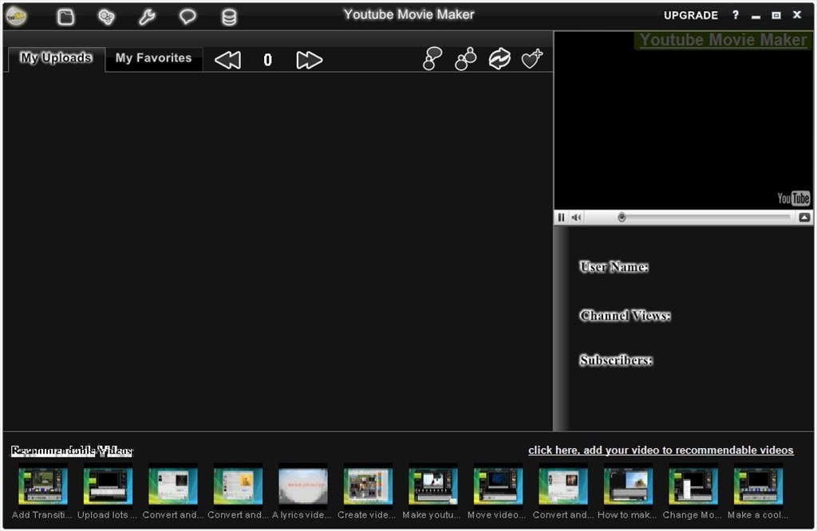This screenshot has height=531, width=817.
Task: Refresh list with circular arrows icon
Action: (x=499, y=59)
